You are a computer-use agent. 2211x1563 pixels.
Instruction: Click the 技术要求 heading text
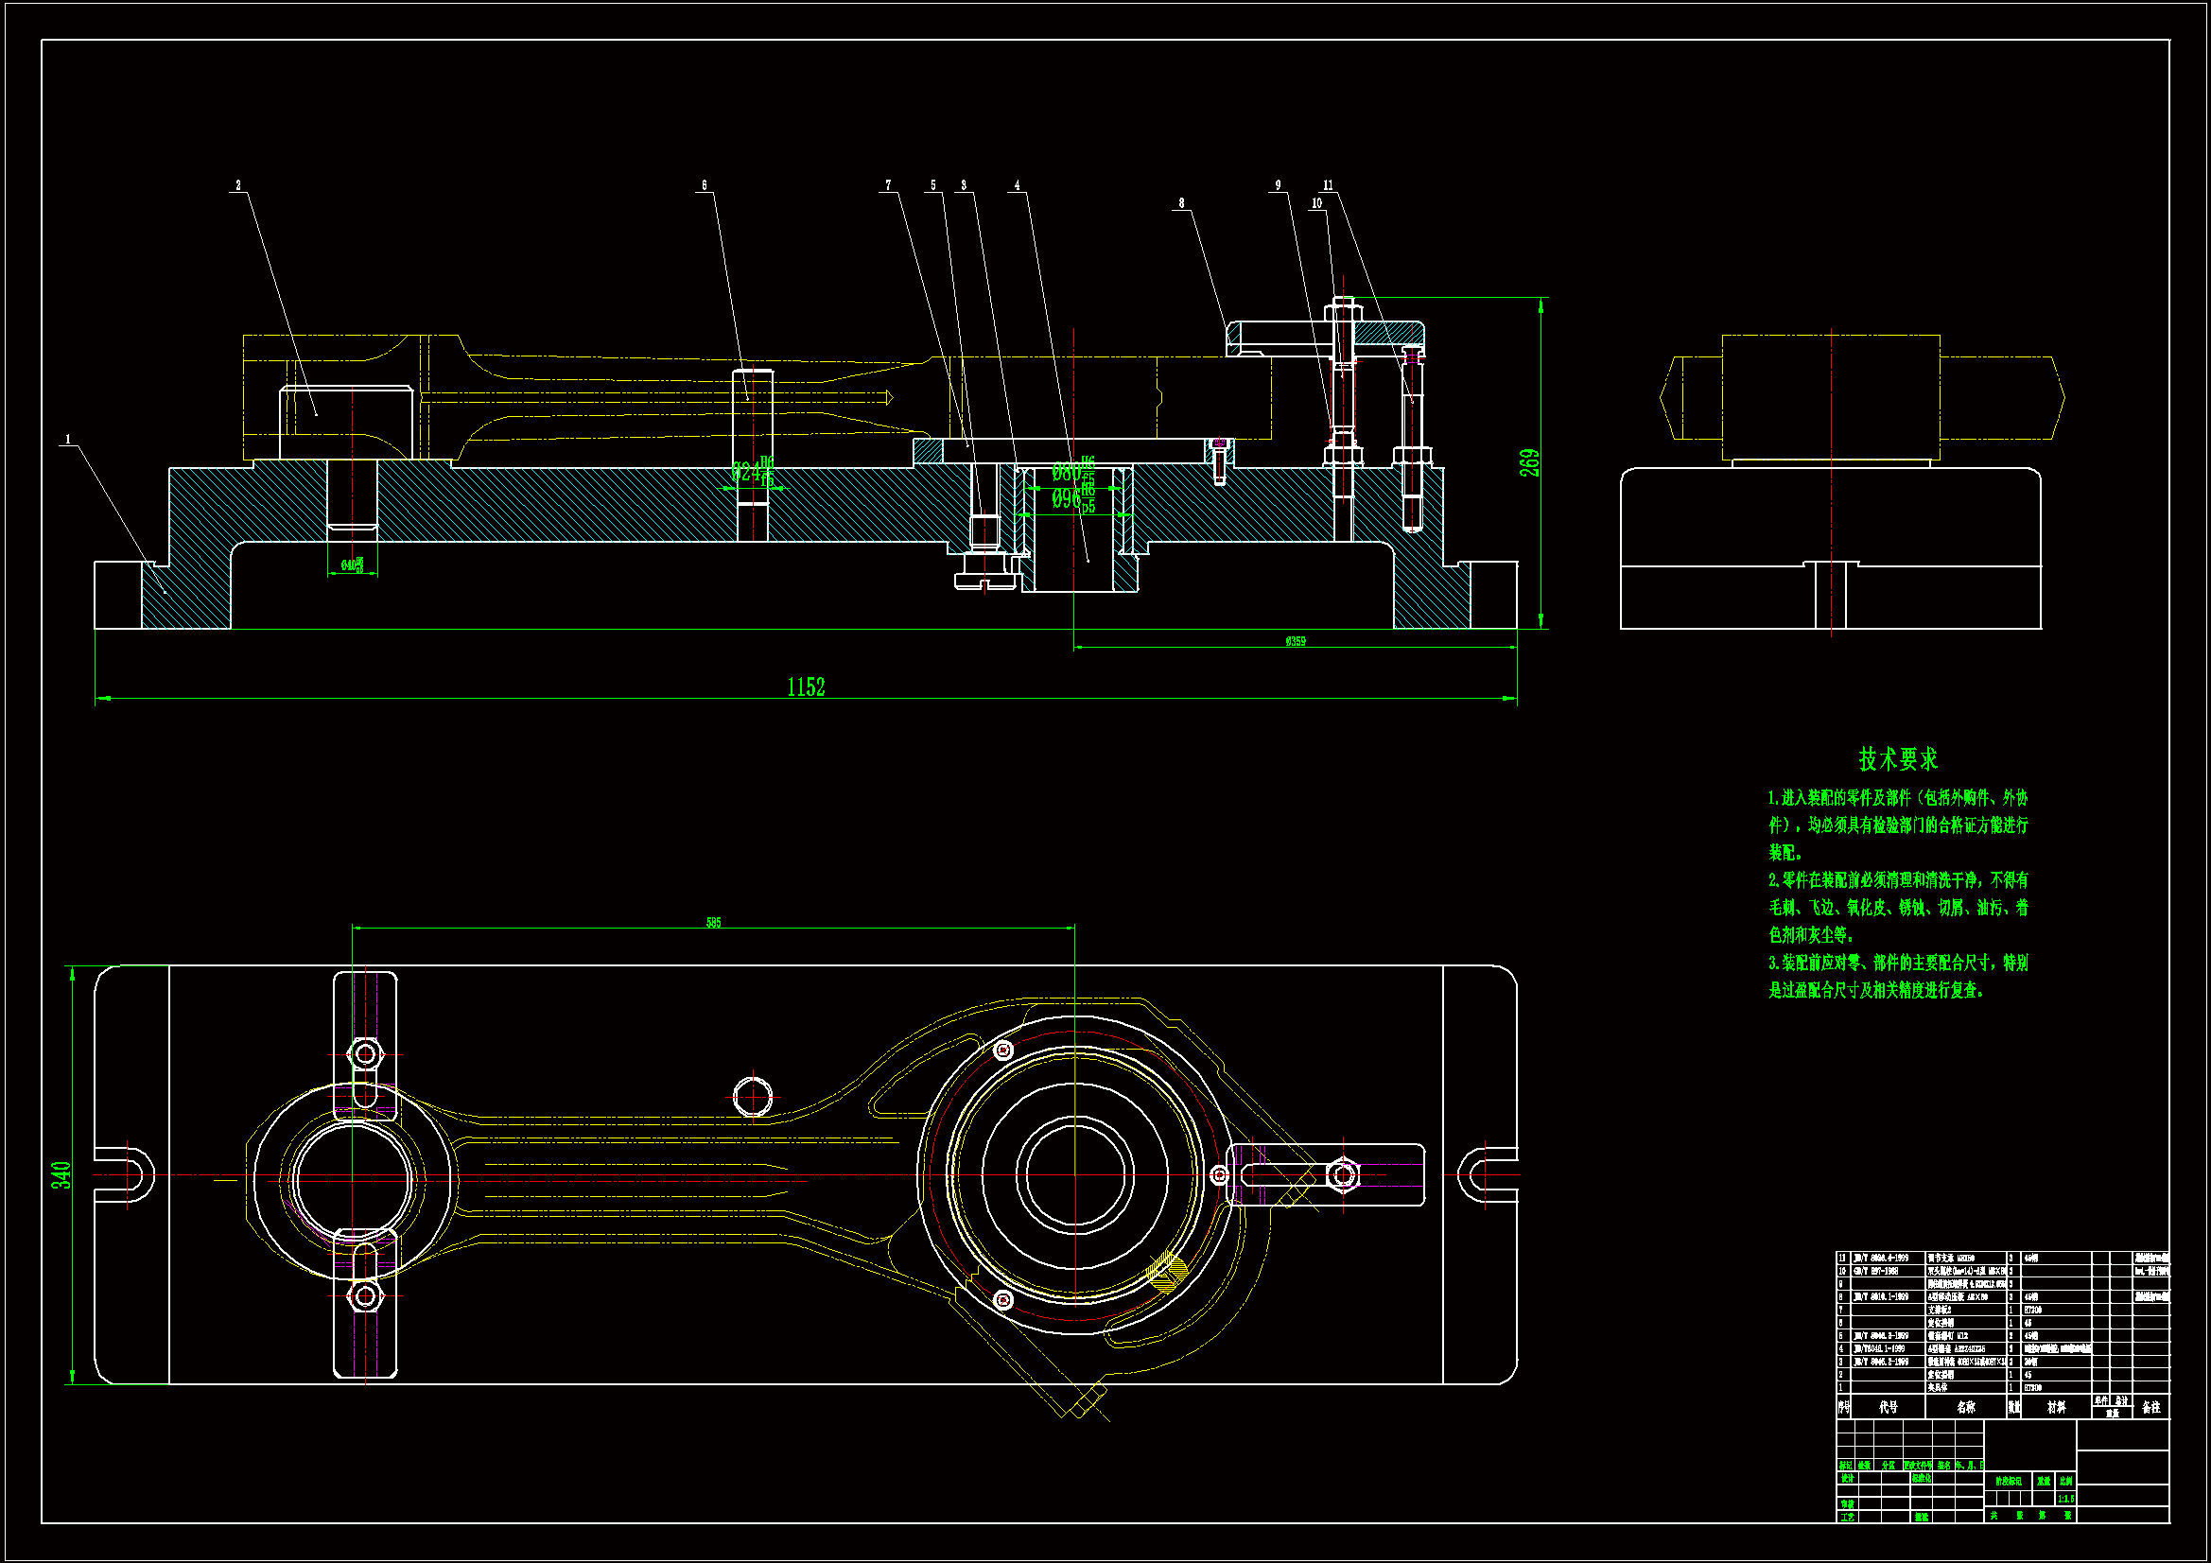1897,760
